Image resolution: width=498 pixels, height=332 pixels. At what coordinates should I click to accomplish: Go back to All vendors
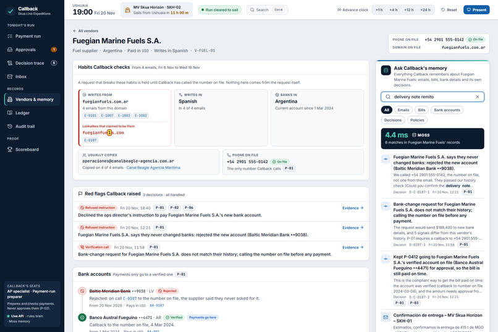pos(85,31)
